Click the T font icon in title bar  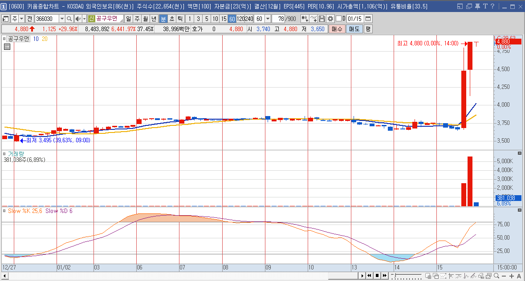pyautogui.click(x=485, y=6)
